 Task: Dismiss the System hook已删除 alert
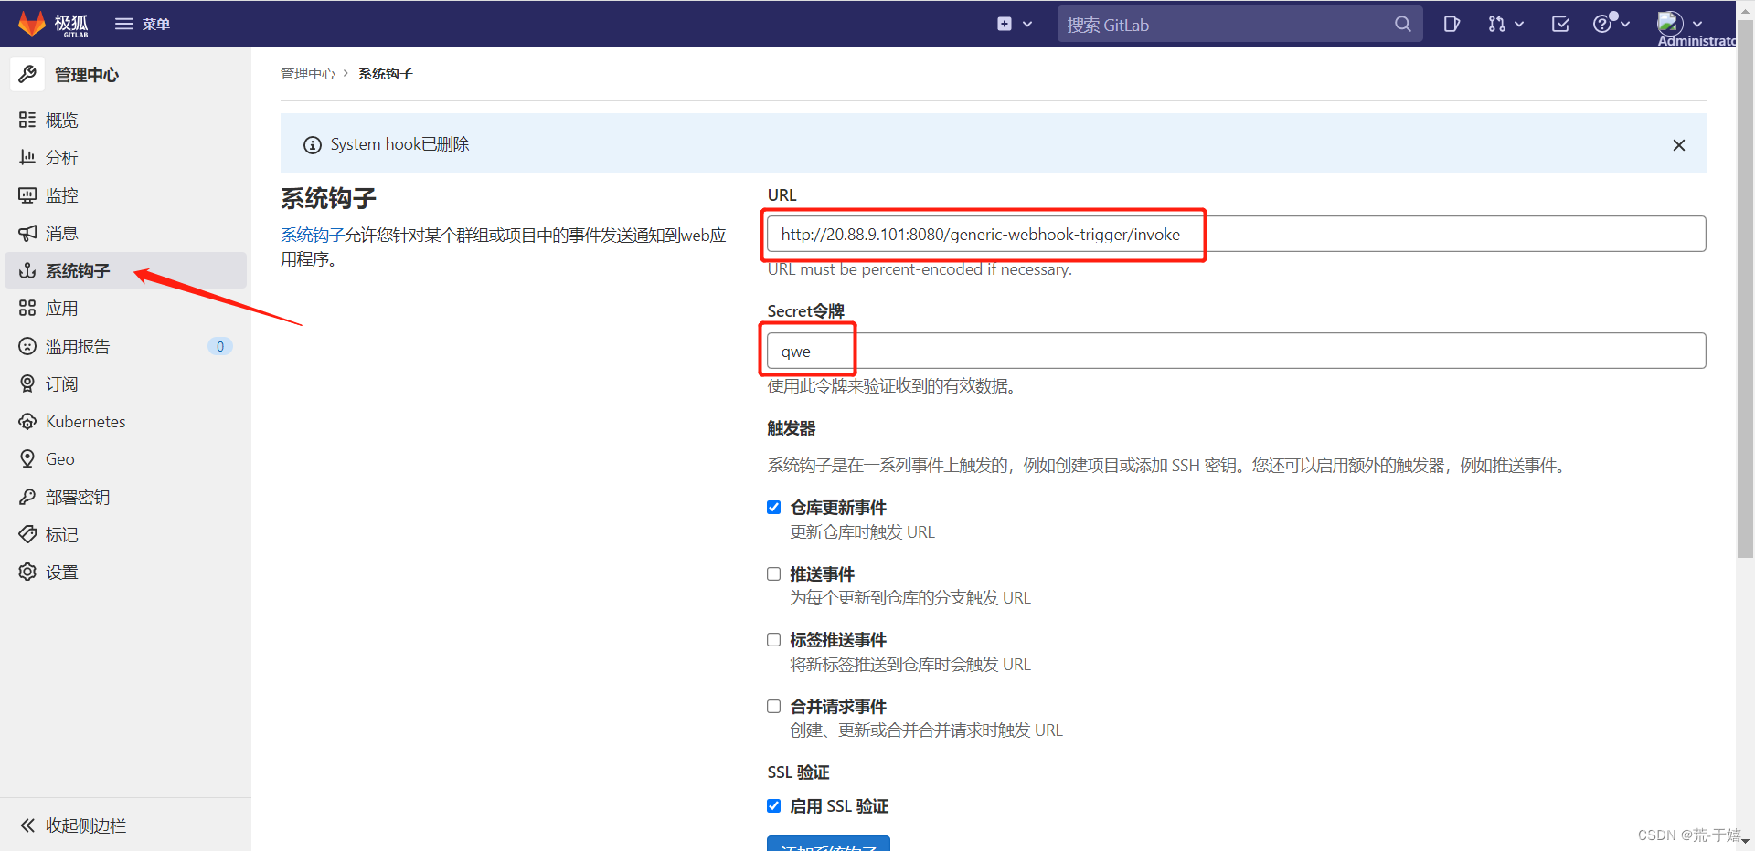(x=1679, y=145)
